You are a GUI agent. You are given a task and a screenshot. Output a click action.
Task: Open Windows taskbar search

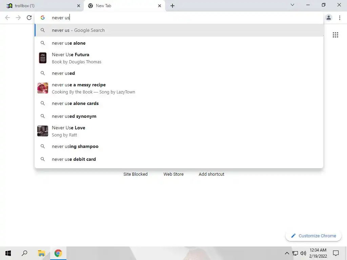24,253
